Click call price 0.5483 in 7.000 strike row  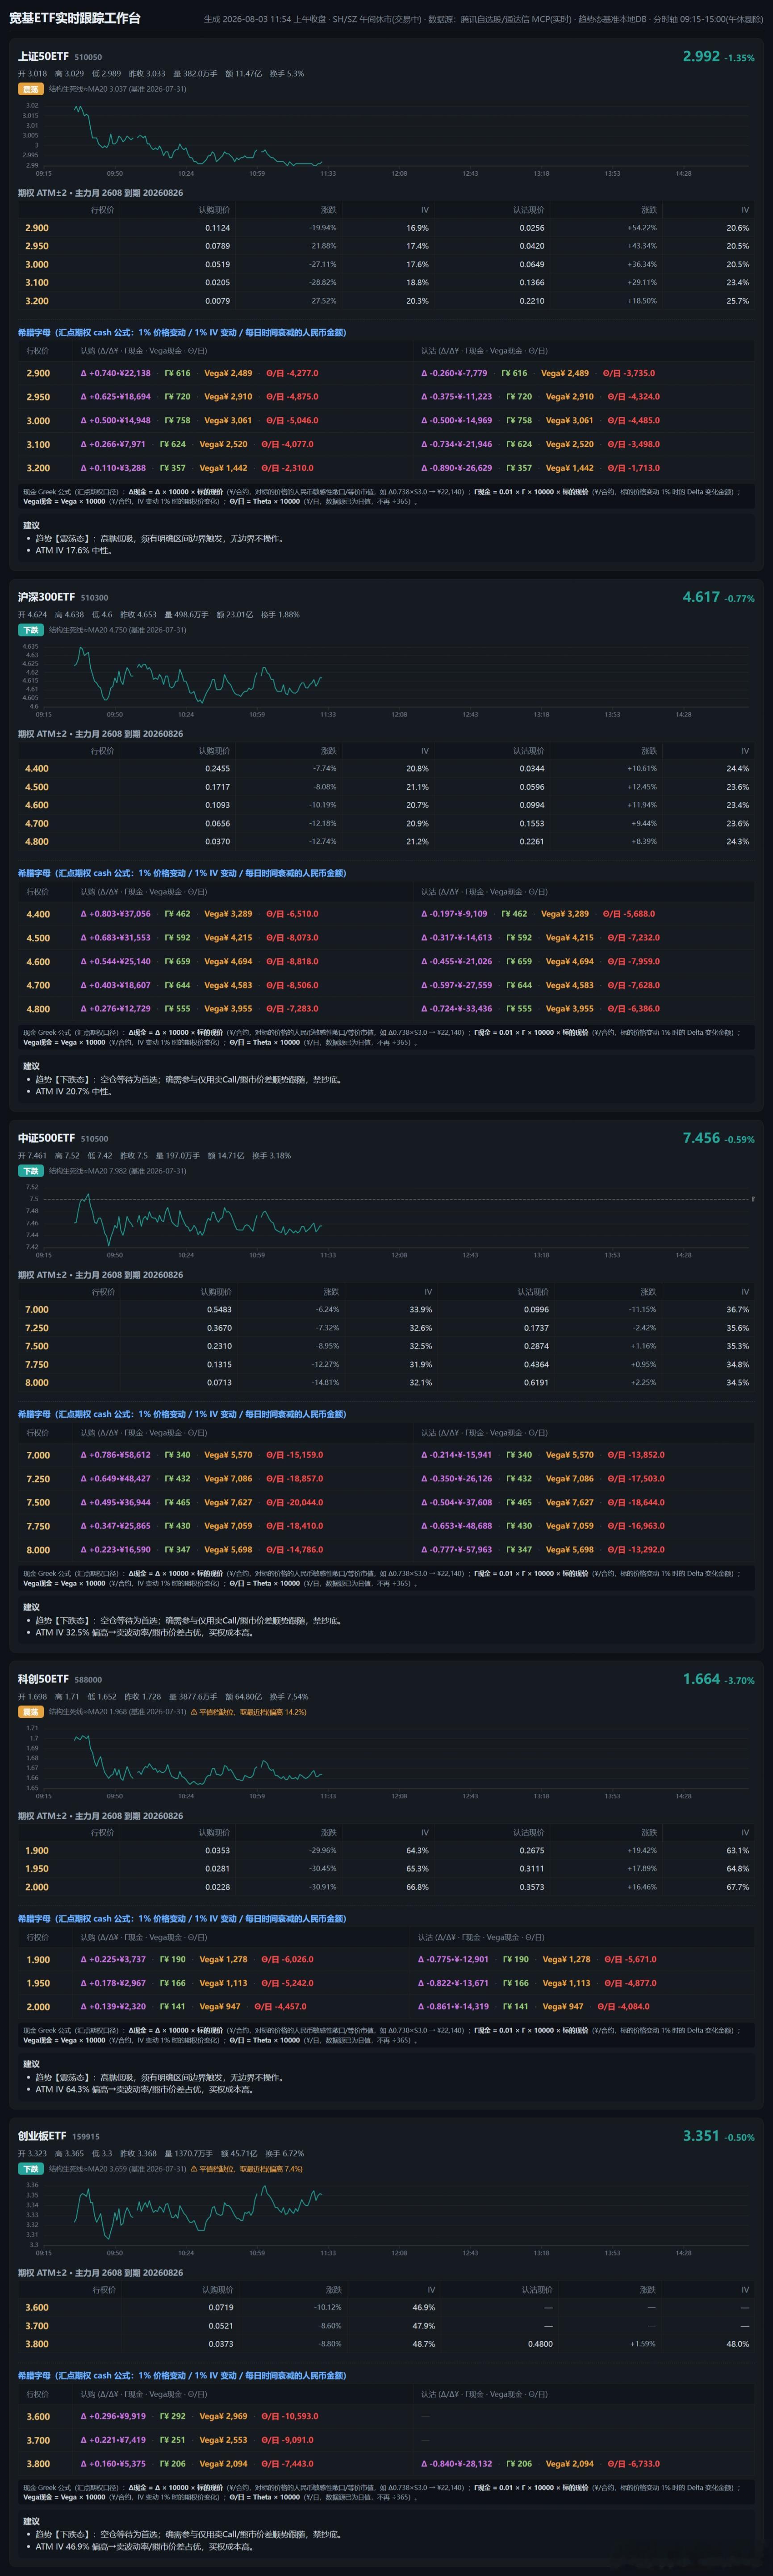[220, 1310]
